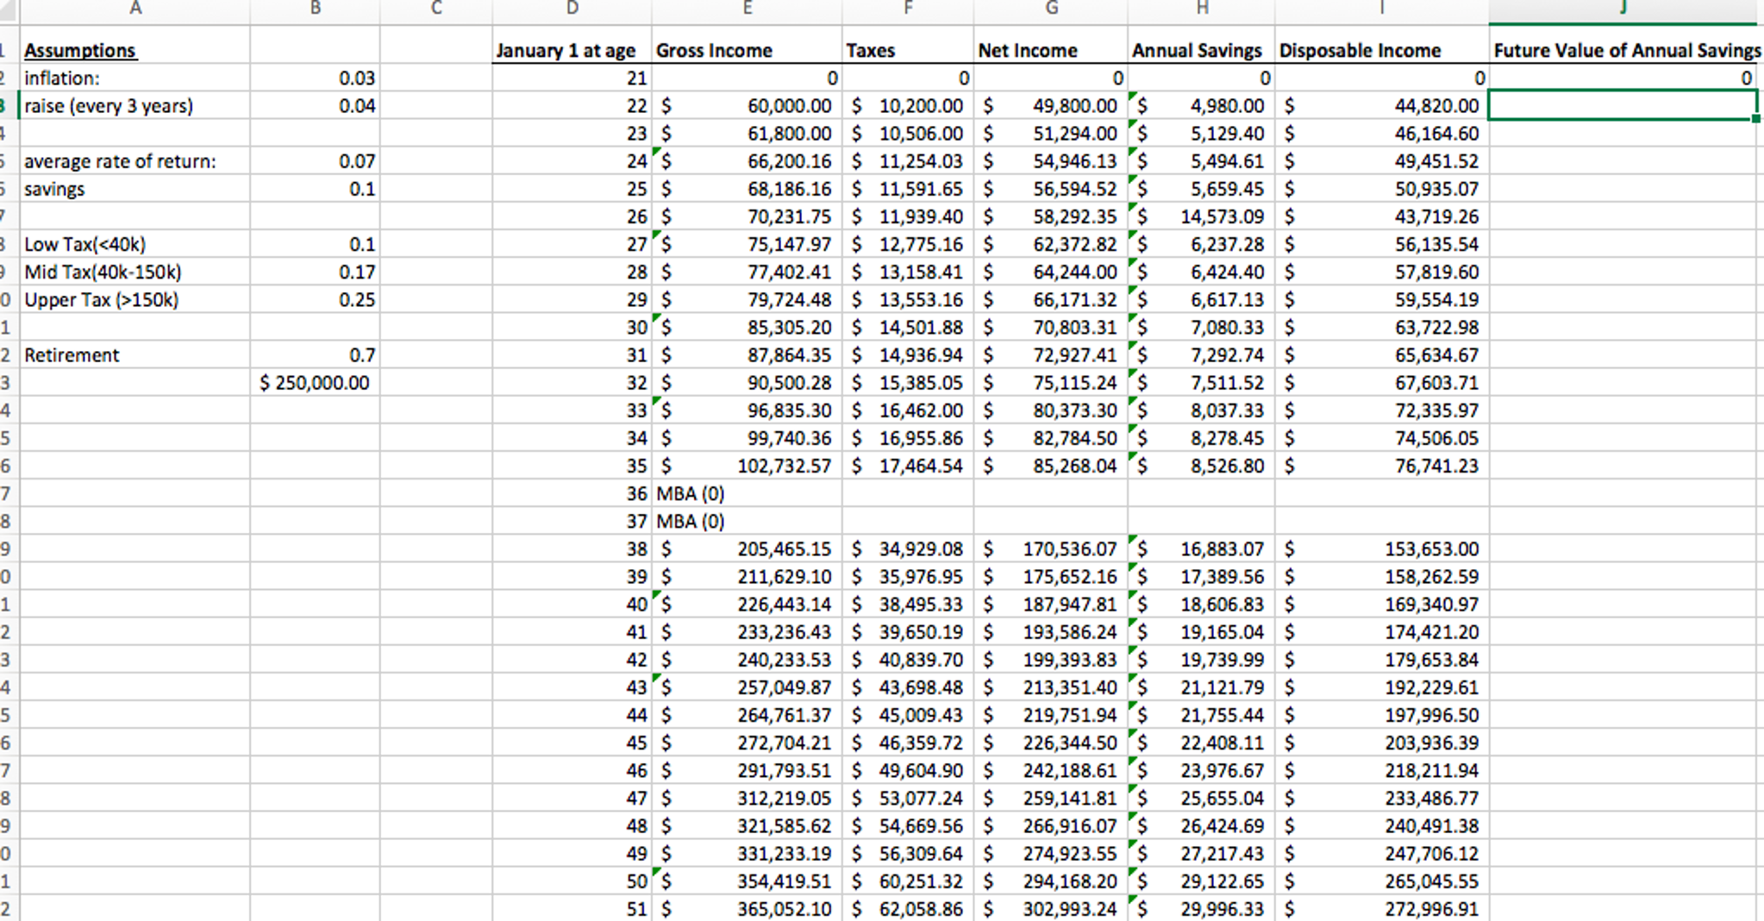1764x921 pixels.
Task: Click the 'January 1 at age' header
Action: click(572, 50)
